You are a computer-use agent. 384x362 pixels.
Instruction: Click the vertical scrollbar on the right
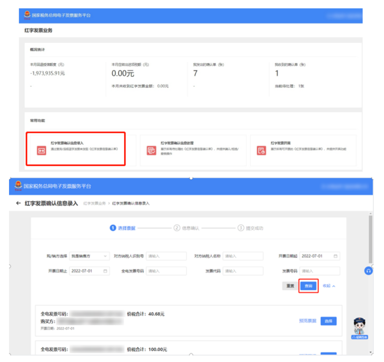pyautogui.click(x=370, y=240)
